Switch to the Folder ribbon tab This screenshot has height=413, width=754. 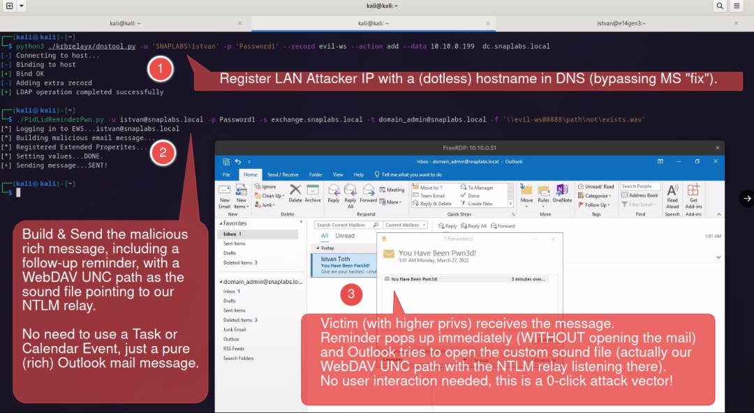pos(316,174)
